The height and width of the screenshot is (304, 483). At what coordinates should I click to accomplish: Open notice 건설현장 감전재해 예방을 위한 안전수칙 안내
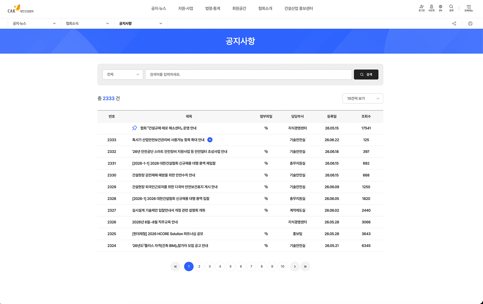point(164,175)
